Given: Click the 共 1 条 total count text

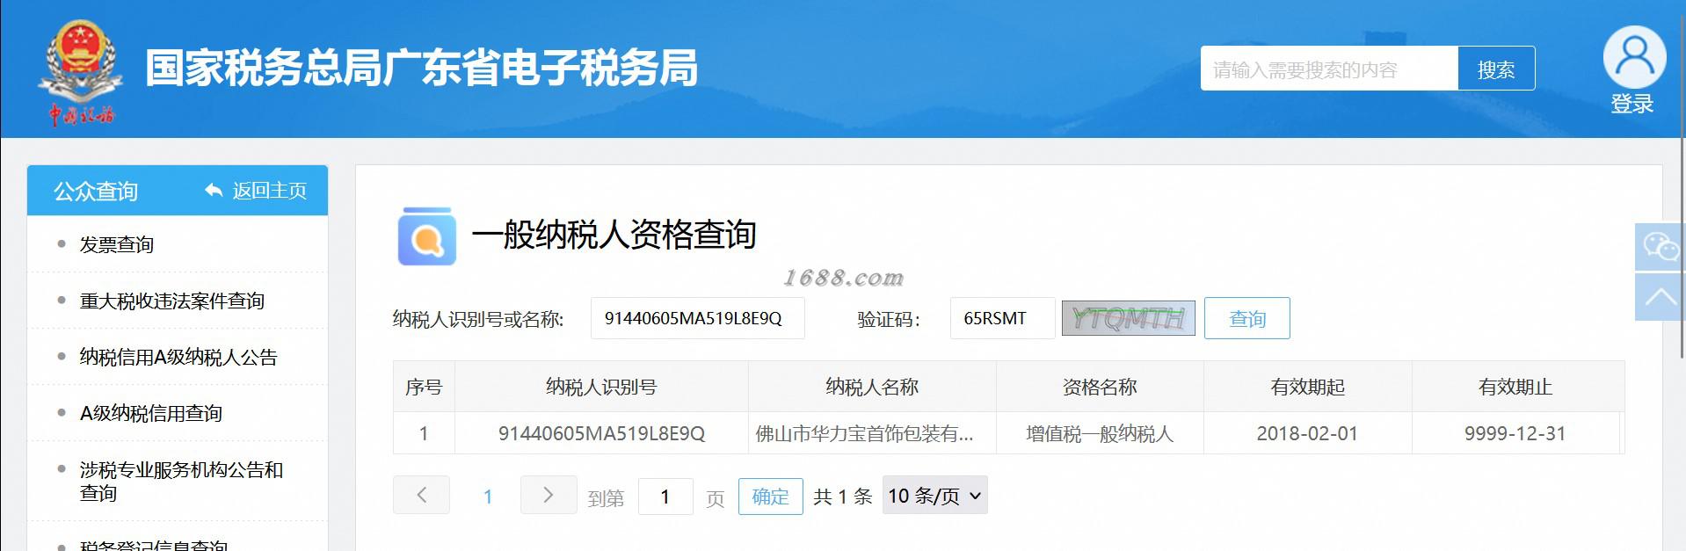Looking at the screenshot, I should pos(842,497).
